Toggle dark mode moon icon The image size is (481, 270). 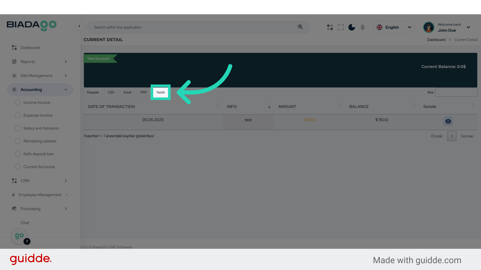pyautogui.click(x=352, y=27)
